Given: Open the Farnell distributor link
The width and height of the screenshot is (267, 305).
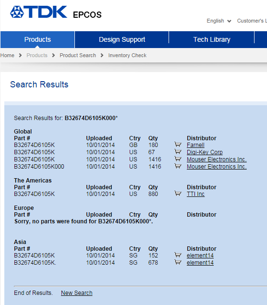Looking at the screenshot, I should point(195,145).
